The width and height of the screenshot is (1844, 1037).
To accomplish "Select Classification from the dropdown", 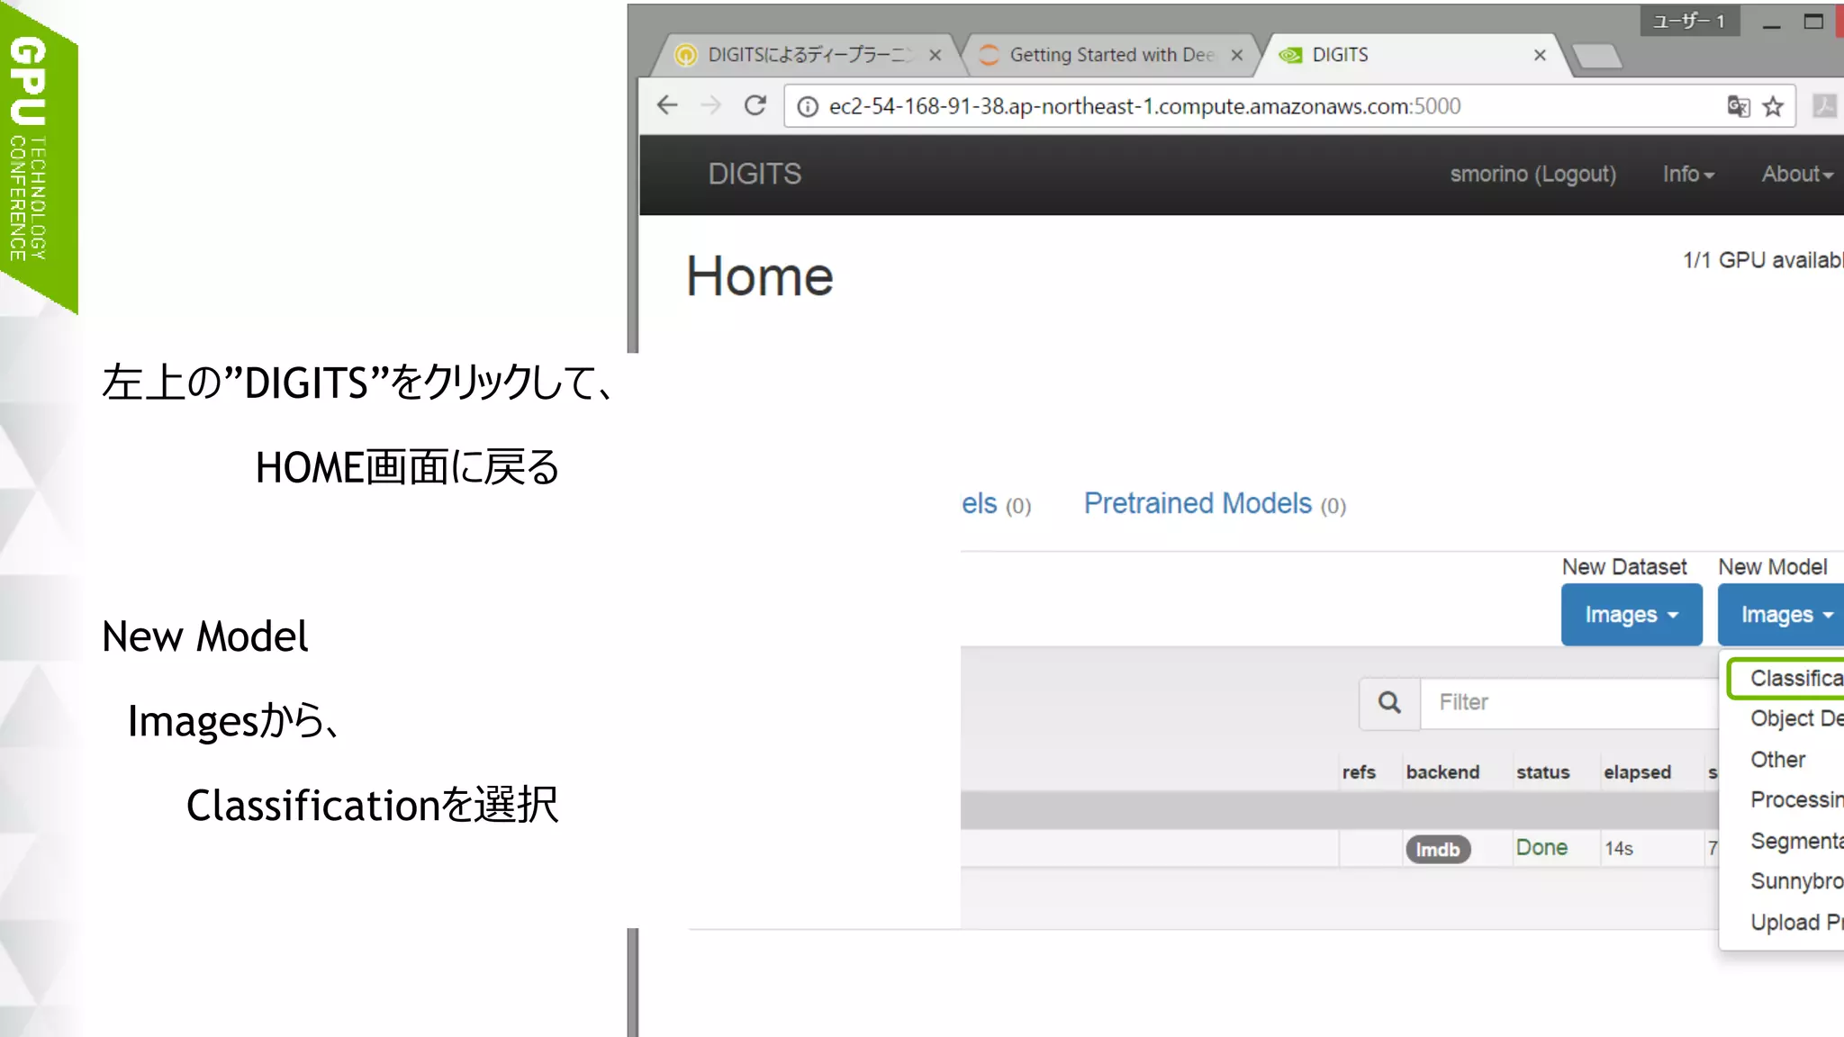I will [1786, 678].
